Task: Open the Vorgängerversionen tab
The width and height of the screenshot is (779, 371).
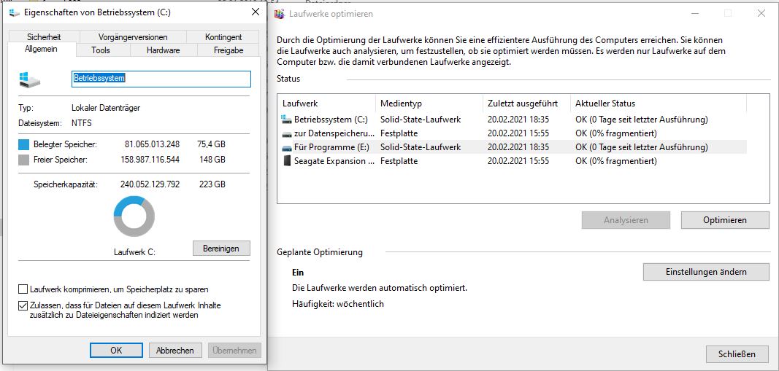Action: click(133, 37)
